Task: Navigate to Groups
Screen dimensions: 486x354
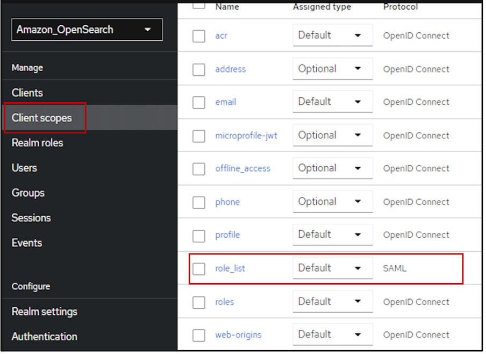Action: click(x=28, y=193)
